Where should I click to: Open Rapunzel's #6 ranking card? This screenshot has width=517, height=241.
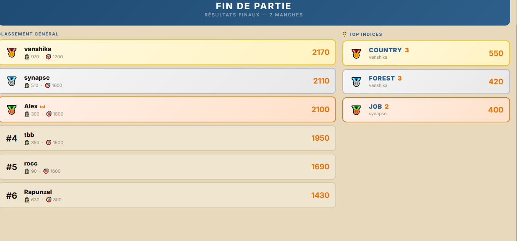(167, 195)
